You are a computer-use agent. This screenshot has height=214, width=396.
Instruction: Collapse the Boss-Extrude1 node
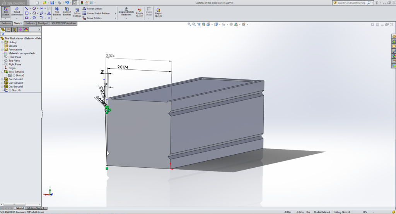coord(2,72)
